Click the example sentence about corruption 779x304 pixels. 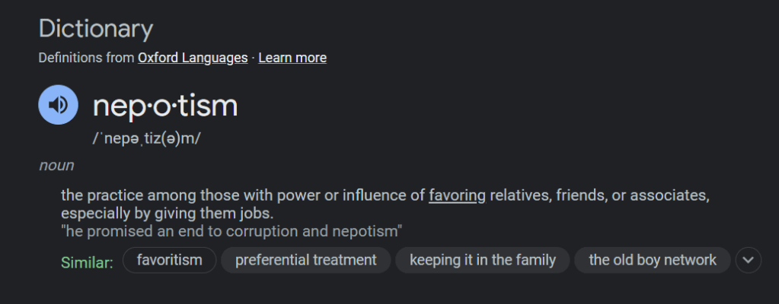click(x=231, y=230)
